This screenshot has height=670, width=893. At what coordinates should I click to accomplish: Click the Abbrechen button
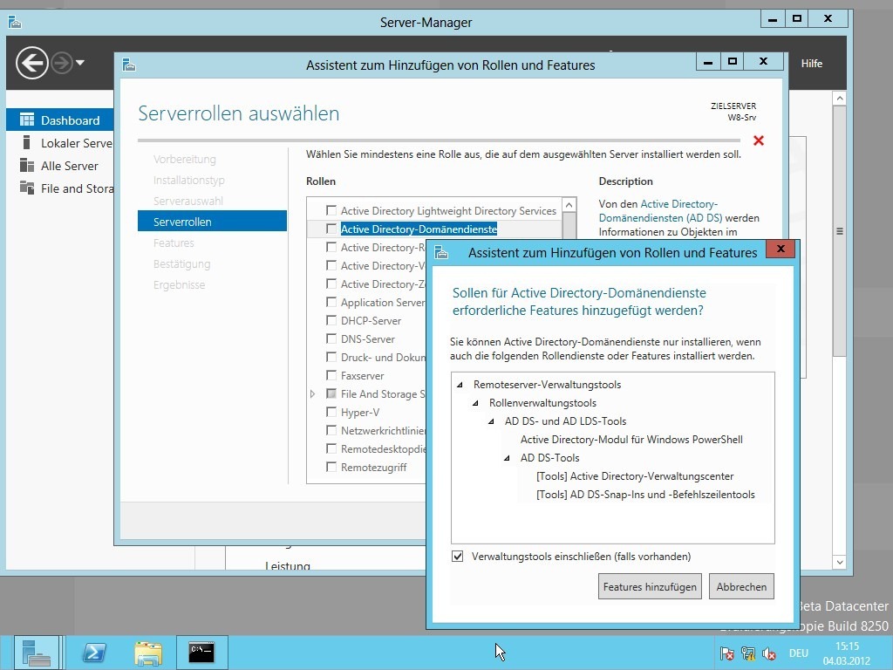click(x=741, y=587)
